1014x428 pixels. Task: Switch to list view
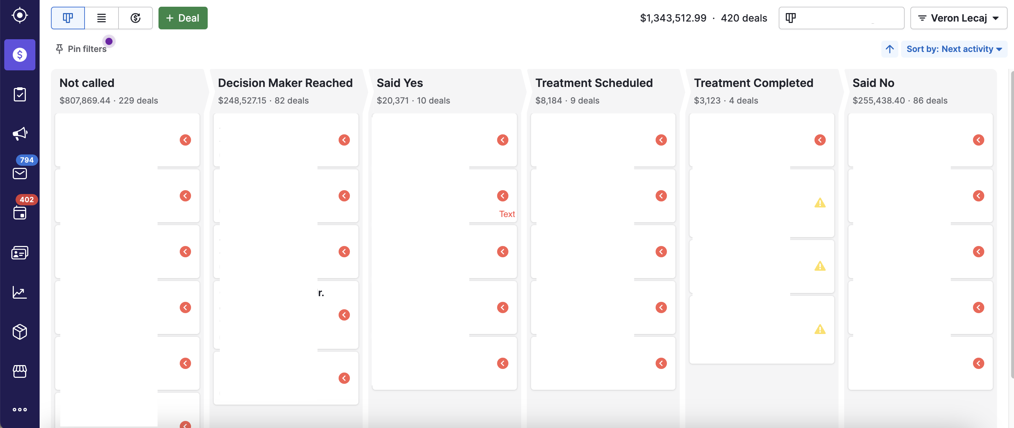102,18
